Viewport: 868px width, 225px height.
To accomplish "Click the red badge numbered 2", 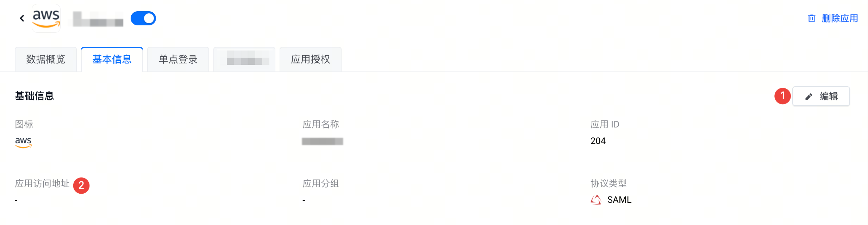I will [x=81, y=185].
